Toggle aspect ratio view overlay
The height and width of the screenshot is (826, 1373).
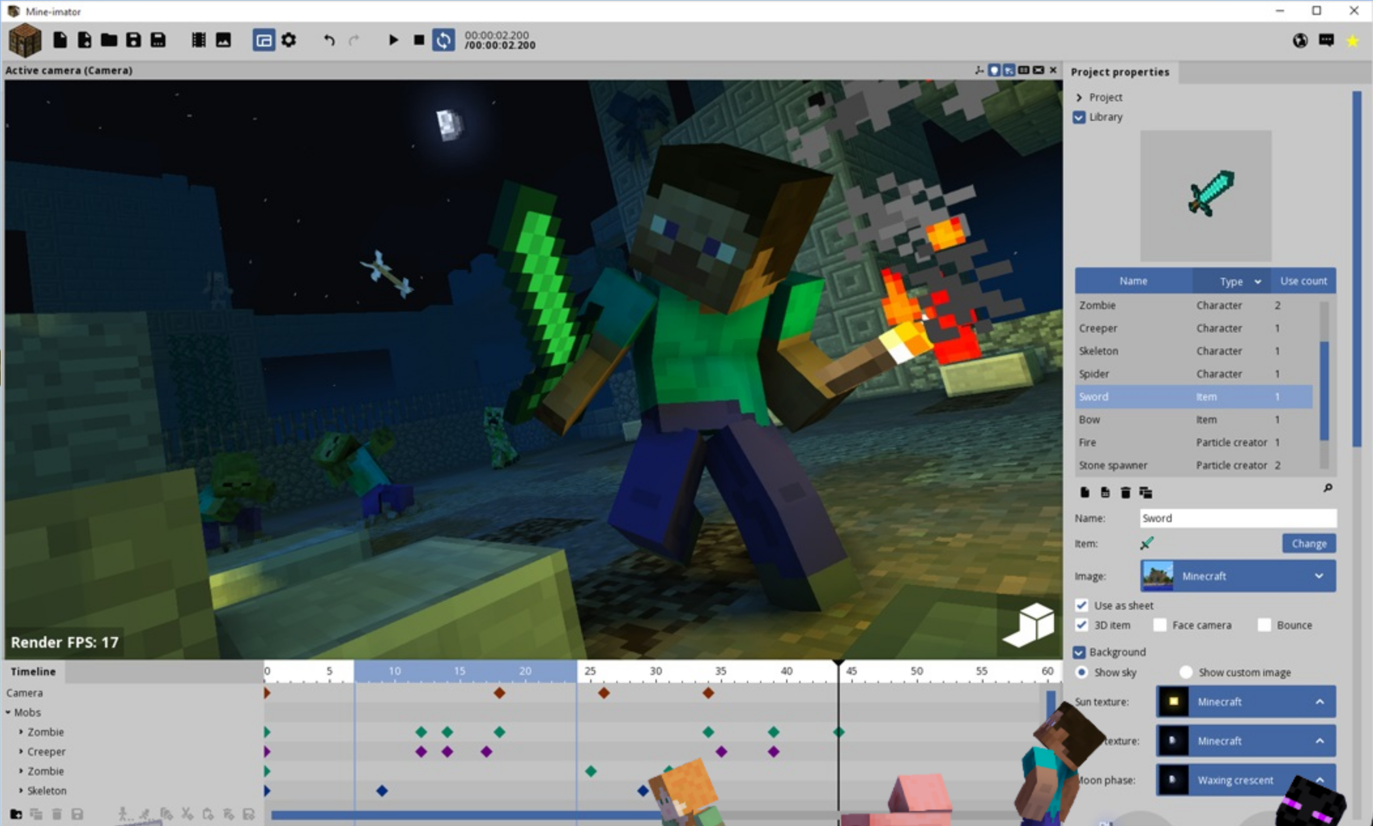pyautogui.click(x=1023, y=70)
